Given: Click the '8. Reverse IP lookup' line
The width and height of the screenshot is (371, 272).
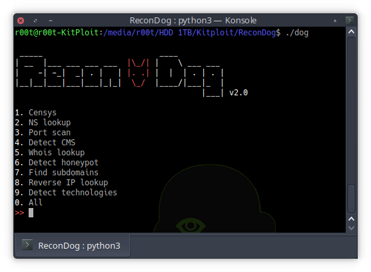Looking at the screenshot, I should 61,183.
